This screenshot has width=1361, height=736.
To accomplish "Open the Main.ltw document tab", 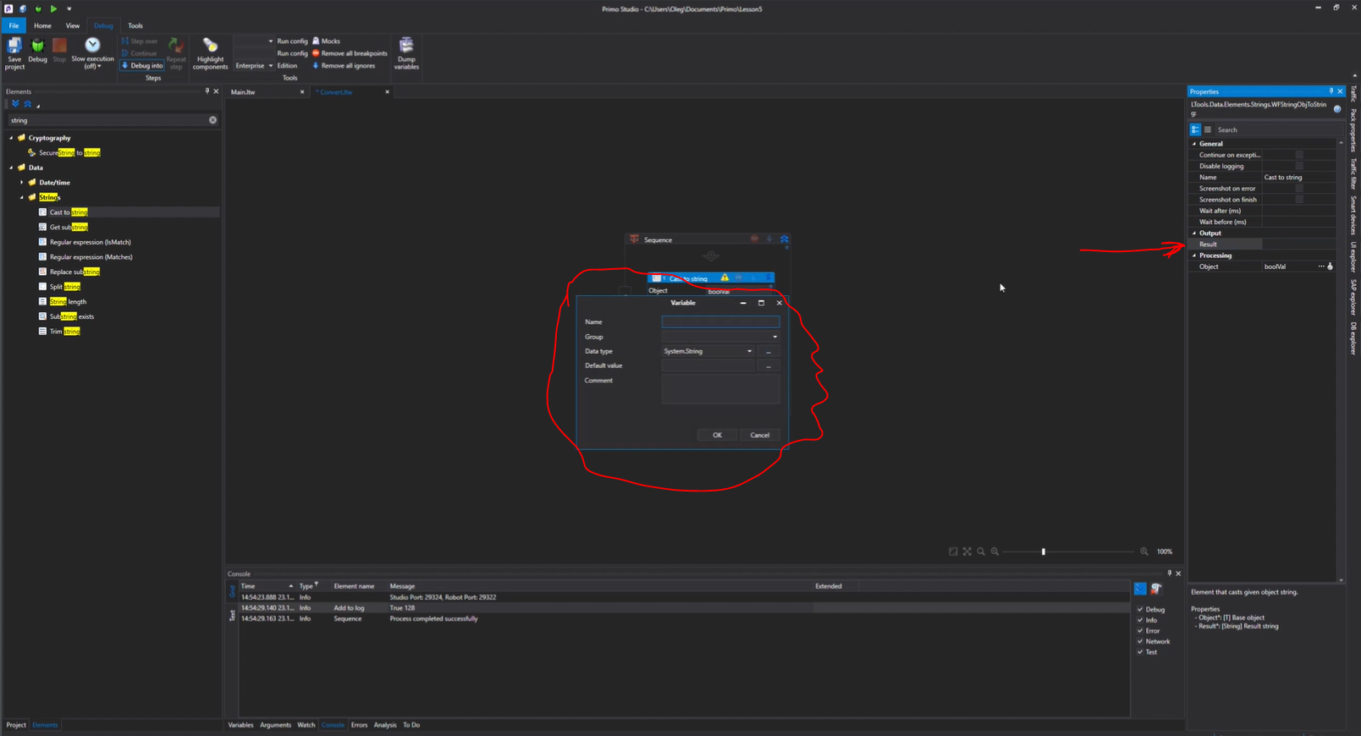I will (244, 92).
